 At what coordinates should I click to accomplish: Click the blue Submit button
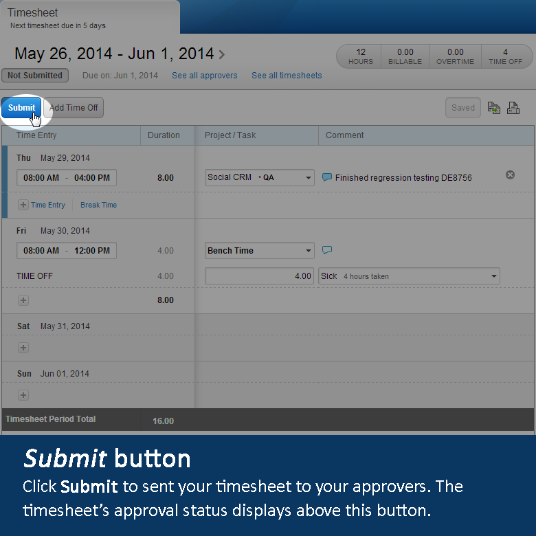(x=21, y=108)
